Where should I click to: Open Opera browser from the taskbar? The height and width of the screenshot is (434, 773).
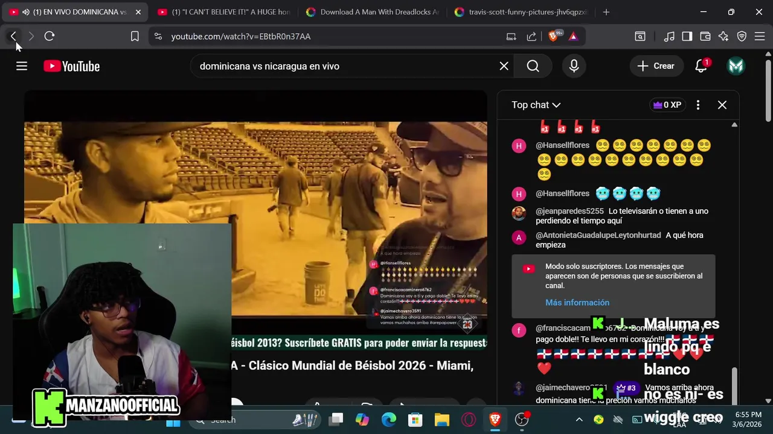pyautogui.click(x=468, y=420)
